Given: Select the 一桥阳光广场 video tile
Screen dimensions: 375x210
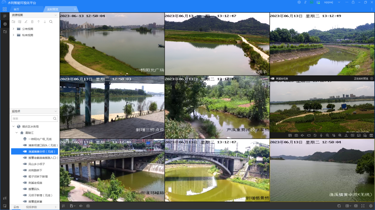Looking at the screenshot, I should click(112, 44).
